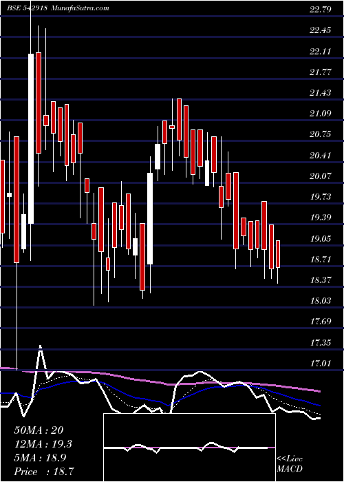The width and height of the screenshot is (344, 482).
Task: Click the 17.35 price axis label
Action: (x=321, y=342)
